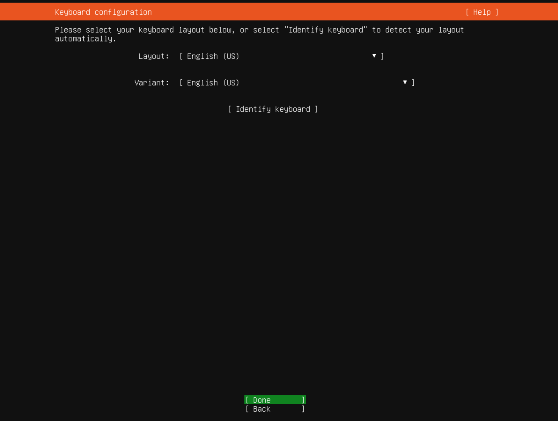Open the Help menu in the header
The width and height of the screenshot is (558, 421).
coord(482,12)
